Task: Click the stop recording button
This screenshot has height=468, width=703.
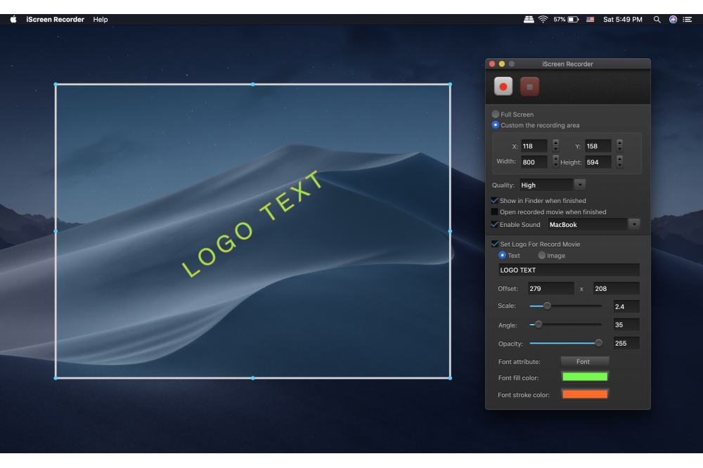Action: (x=529, y=86)
